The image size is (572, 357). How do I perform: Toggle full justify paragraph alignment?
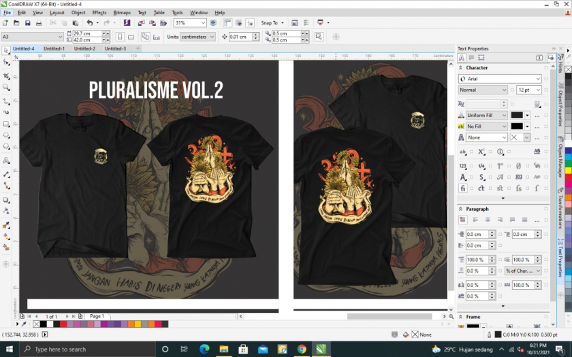click(512, 220)
